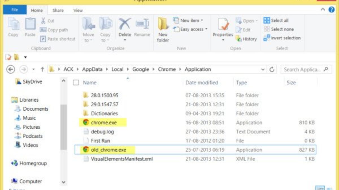Open Delete dropdown arrow below Delete
Screen dimensions: 339x190
point(125,40)
